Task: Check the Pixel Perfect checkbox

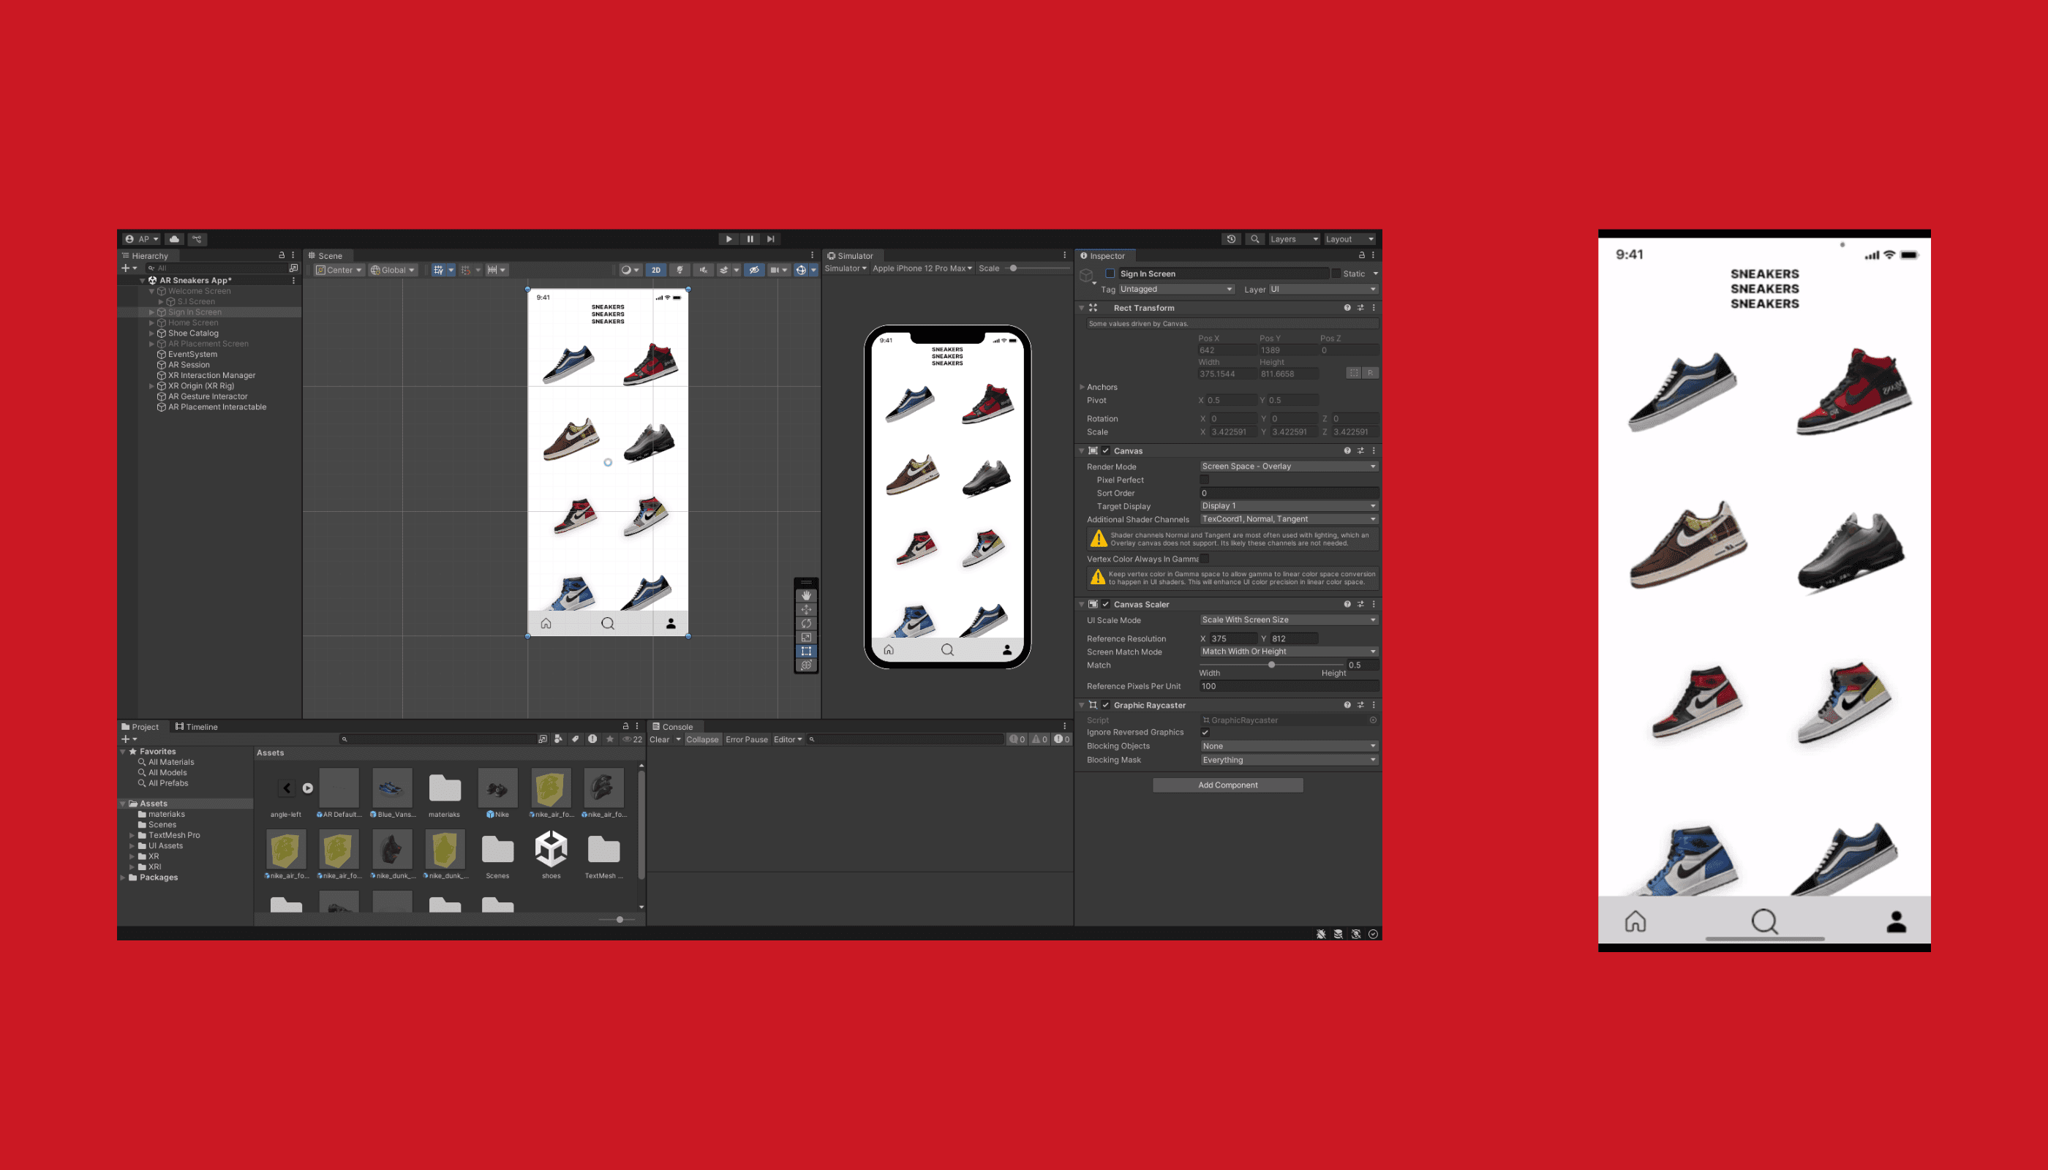Action: point(1204,480)
